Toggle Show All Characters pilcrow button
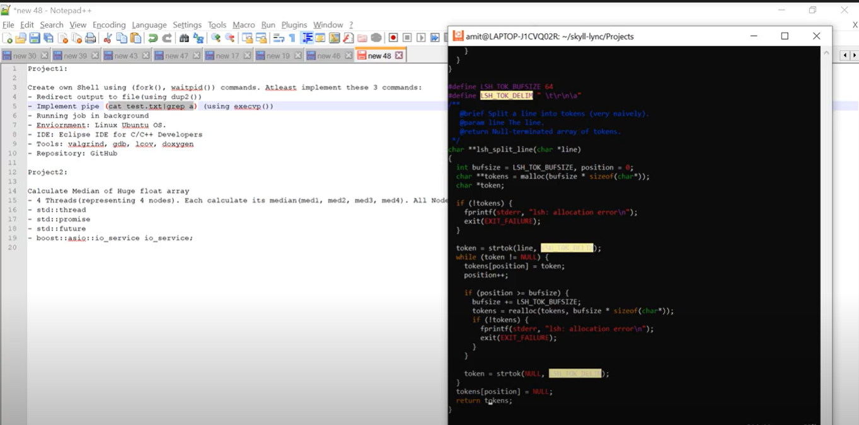 [292, 38]
